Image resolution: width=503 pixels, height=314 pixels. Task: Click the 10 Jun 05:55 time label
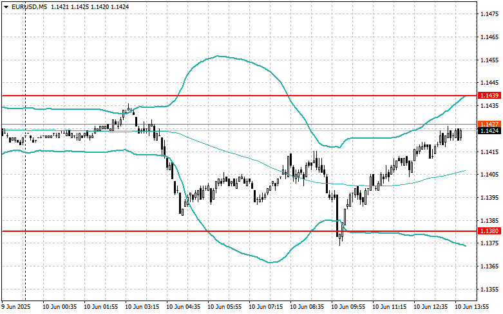[x=225, y=307]
